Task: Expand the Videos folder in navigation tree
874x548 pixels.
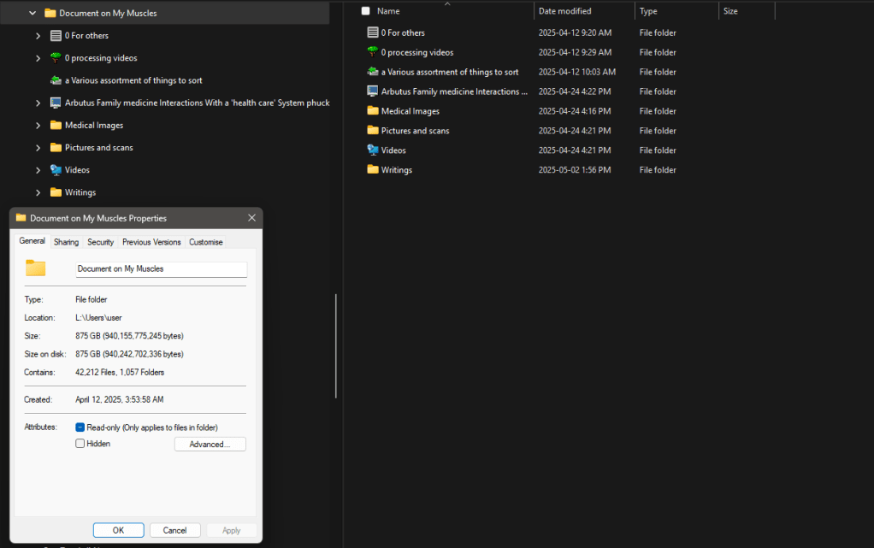Action: point(38,170)
